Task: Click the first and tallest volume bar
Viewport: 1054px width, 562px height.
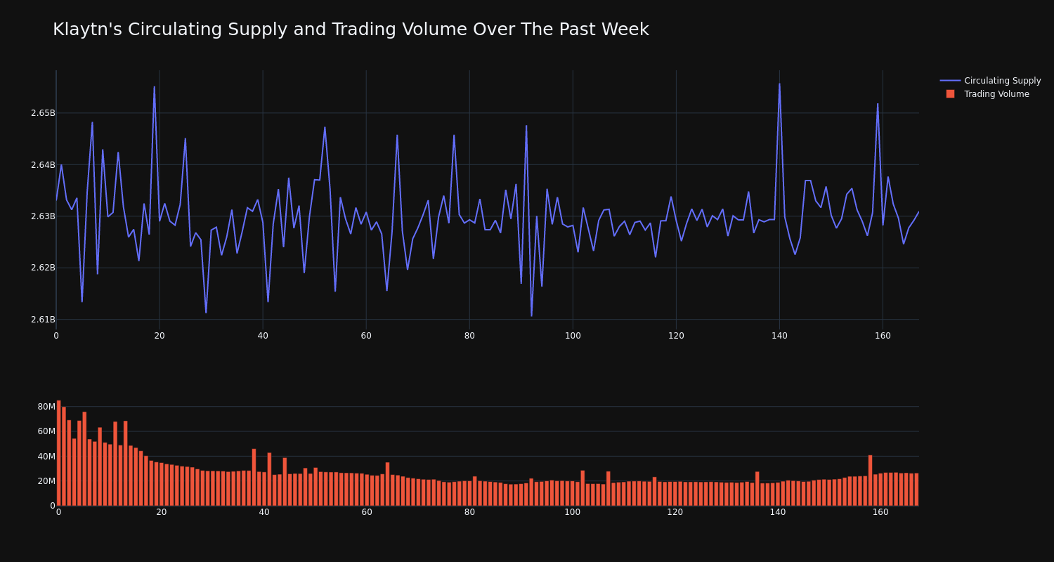Action: (x=58, y=453)
